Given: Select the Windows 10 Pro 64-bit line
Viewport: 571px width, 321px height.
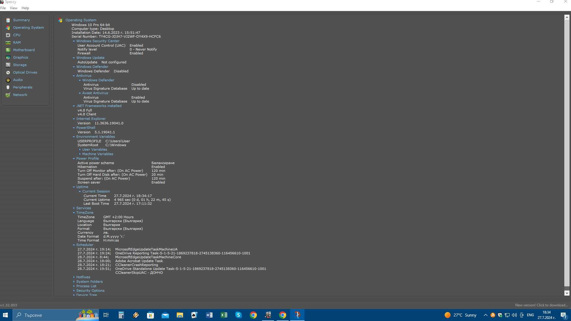Looking at the screenshot, I should coord(91,25).
